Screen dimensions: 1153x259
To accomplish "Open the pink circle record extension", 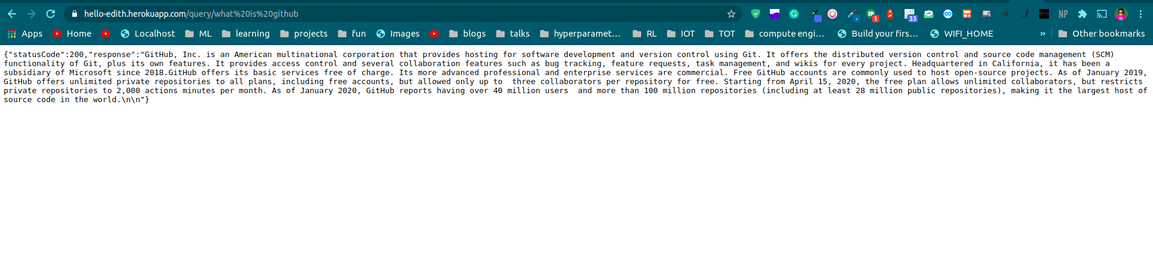I will pyautogui.click(x=832, y=14).
